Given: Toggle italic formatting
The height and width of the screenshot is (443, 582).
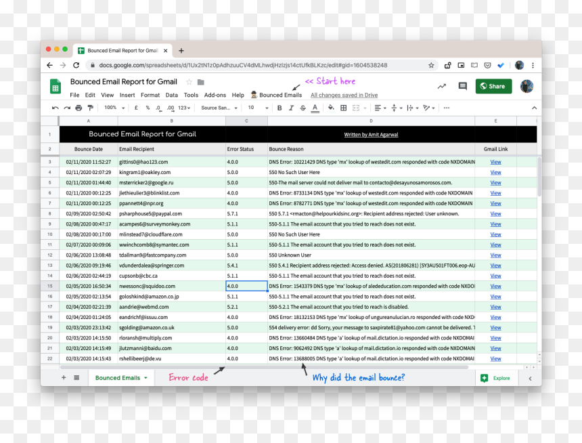Looking at the screenshot, I should click(x=292, y=108).
